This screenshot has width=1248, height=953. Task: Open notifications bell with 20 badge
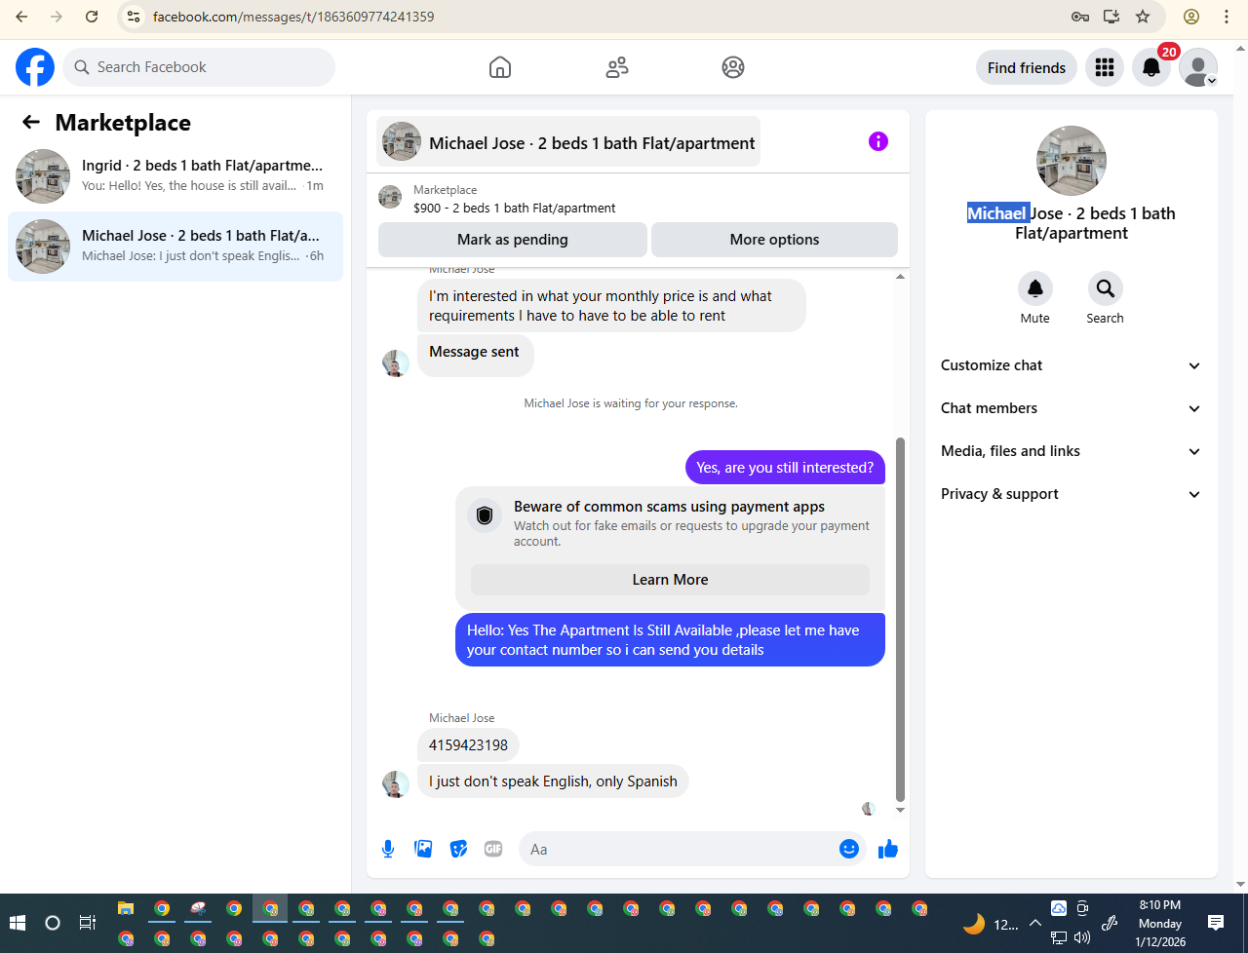point(1151,67)
